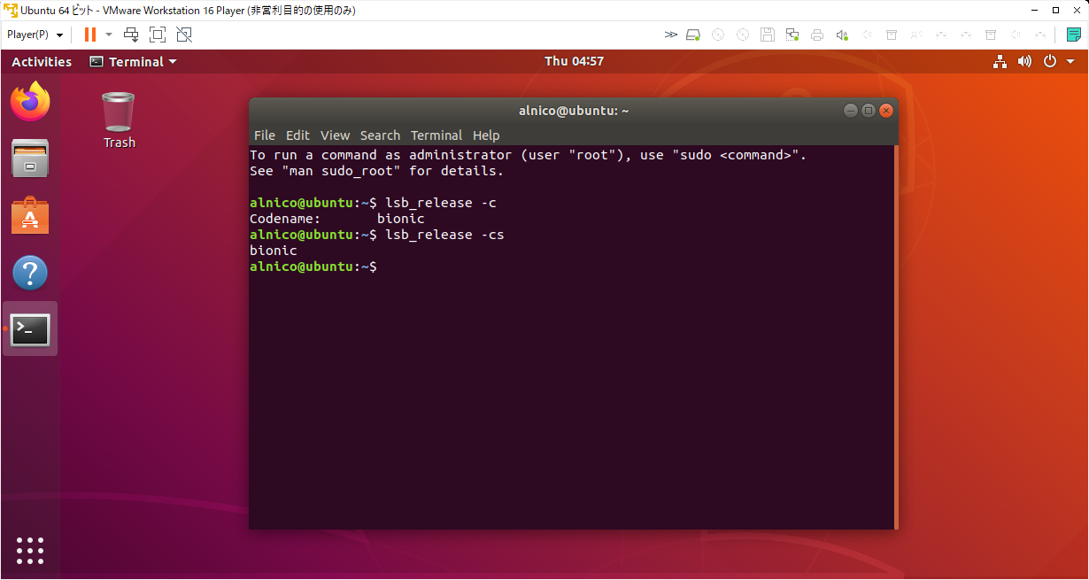Open the View menu in Terminal
Image resolution: width=1089 pixels, height=580 pixels.
pos(335,135)
